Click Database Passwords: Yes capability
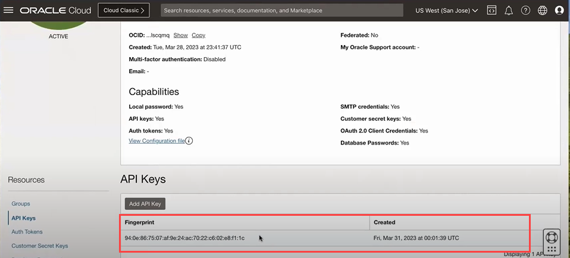 (x=375, y=143)
